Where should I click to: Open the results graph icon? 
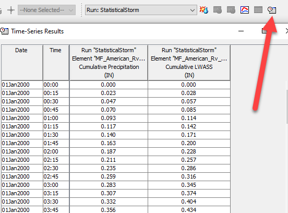click(x=245, y=10)
